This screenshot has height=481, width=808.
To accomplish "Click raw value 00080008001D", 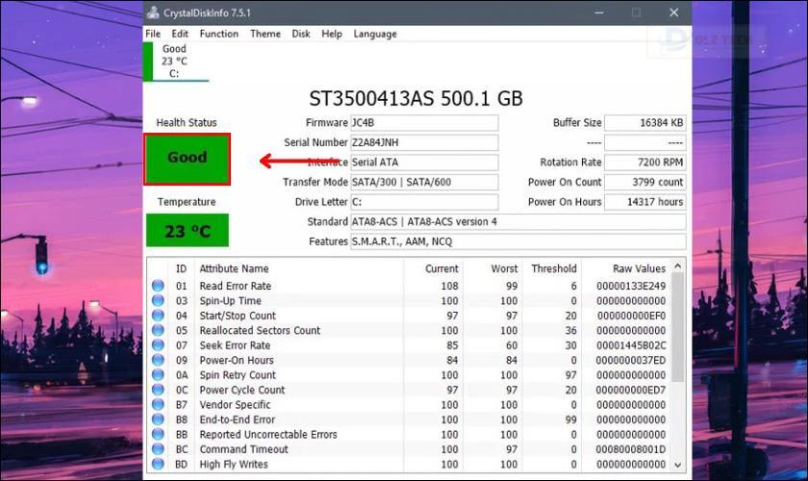I will coord(631,449).
